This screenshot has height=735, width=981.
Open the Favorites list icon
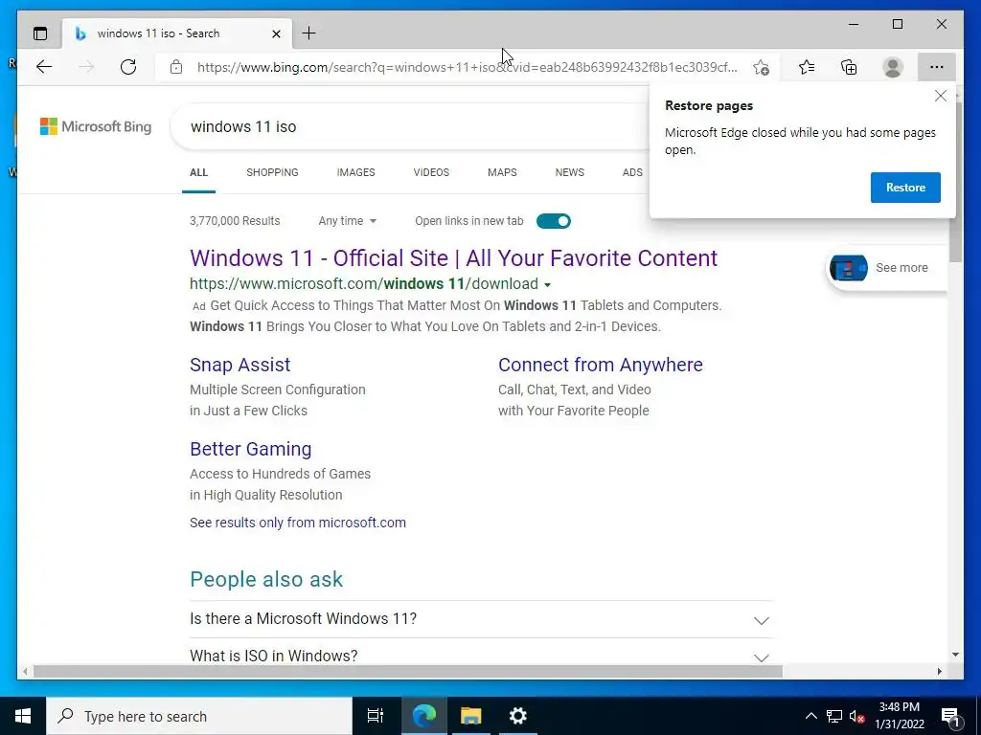(x=807, y=67)
